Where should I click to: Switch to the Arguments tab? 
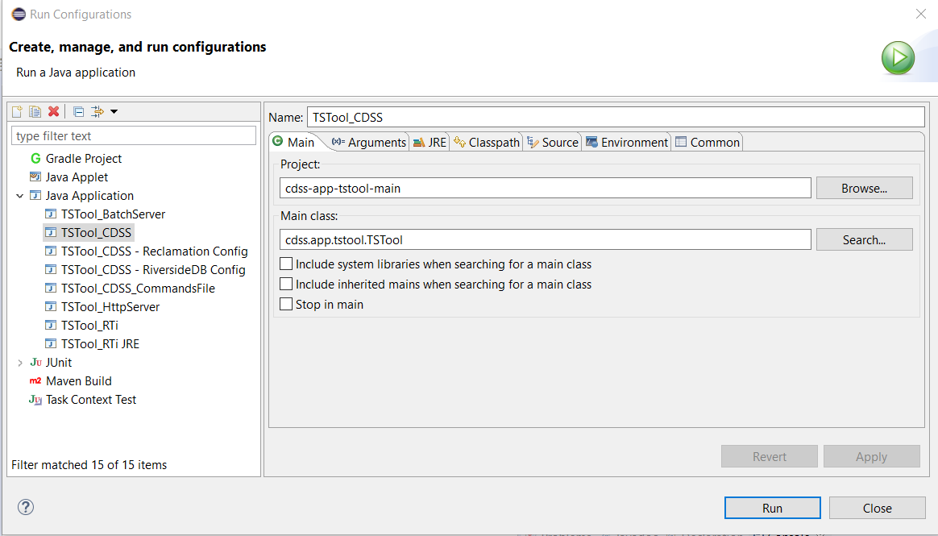[369, 143]
